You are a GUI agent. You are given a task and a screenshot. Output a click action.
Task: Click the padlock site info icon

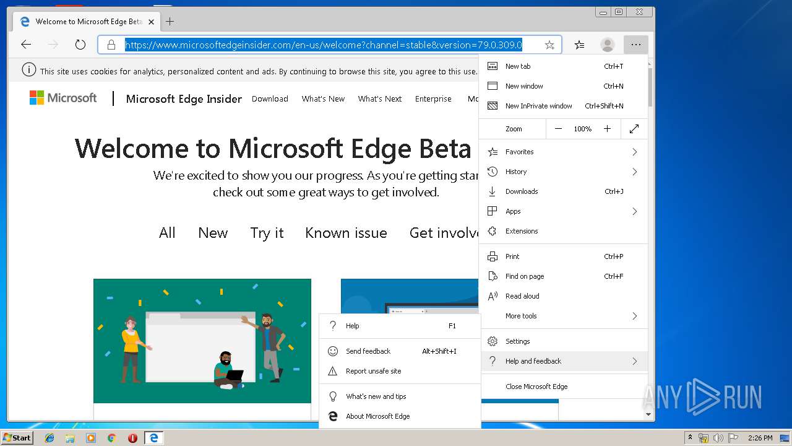111,45
